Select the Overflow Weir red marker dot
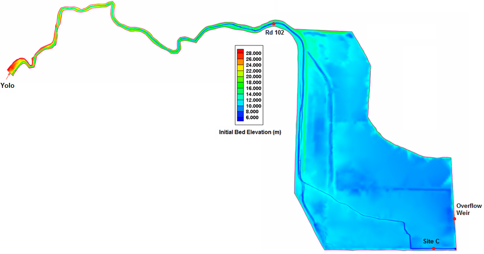The height and width of the screenshot is (254, 484). coord(454,219)
